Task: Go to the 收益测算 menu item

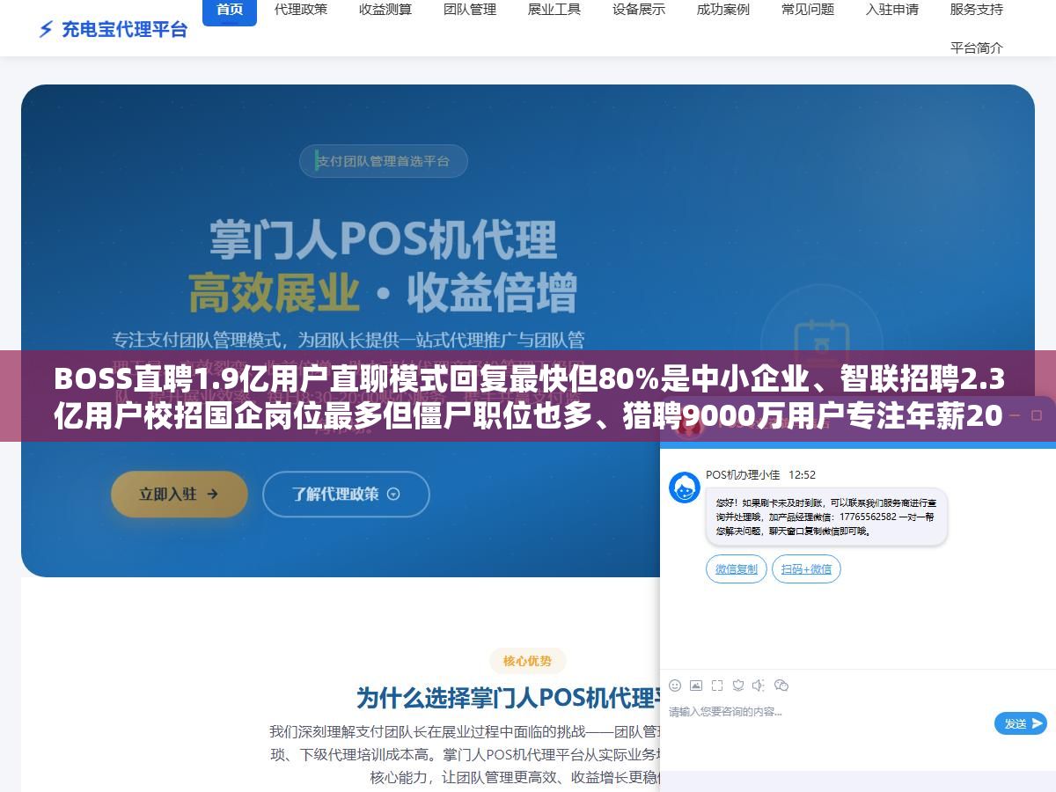Action: [385, 10]
